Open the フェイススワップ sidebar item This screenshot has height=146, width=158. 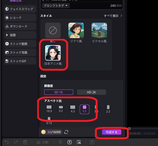(20, 9)
